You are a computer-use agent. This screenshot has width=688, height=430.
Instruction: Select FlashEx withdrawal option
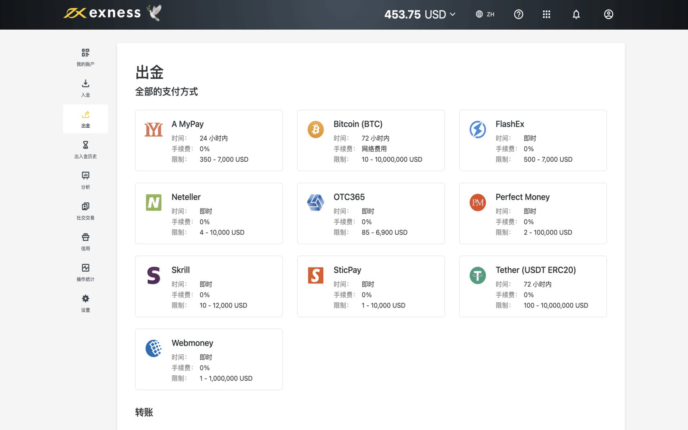pyautogui.click(x=533, y=140)
